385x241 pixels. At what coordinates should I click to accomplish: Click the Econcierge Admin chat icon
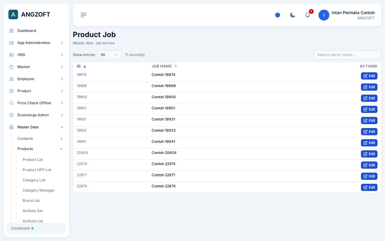(x=11, y=115)
